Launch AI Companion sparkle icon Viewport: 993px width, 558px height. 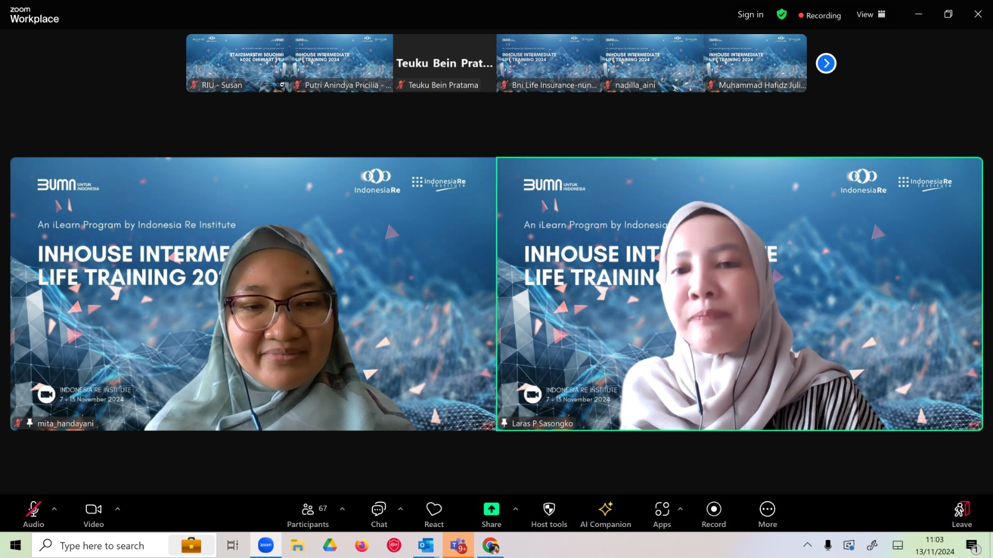[x=606, y=509]
